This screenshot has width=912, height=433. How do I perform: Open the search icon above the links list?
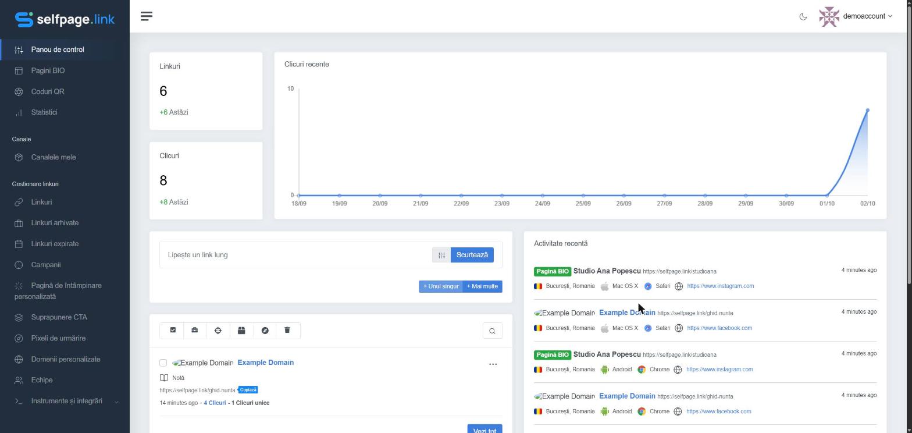click(492, 331)
